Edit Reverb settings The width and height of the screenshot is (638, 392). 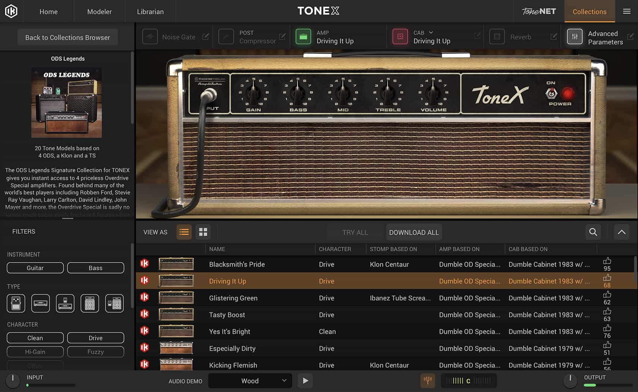(x=554, y=37)
